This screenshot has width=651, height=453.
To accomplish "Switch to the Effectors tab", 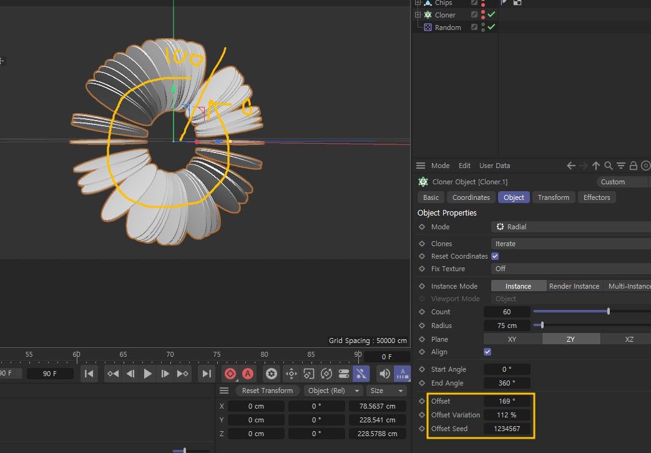I will [x=596, y=197].
